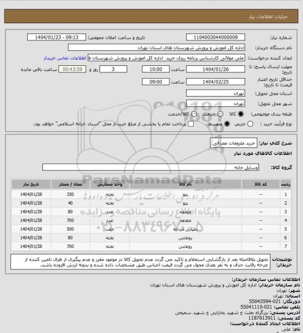
Task: Click the countdown timer 00:43:59
Action: (72, 69)
